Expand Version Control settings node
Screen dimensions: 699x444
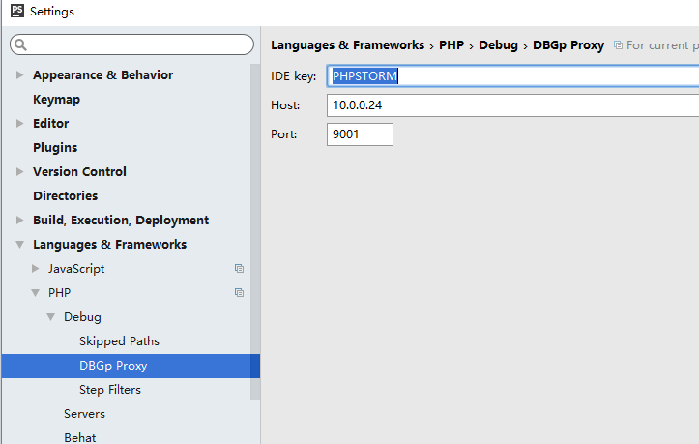click(19, 171)
